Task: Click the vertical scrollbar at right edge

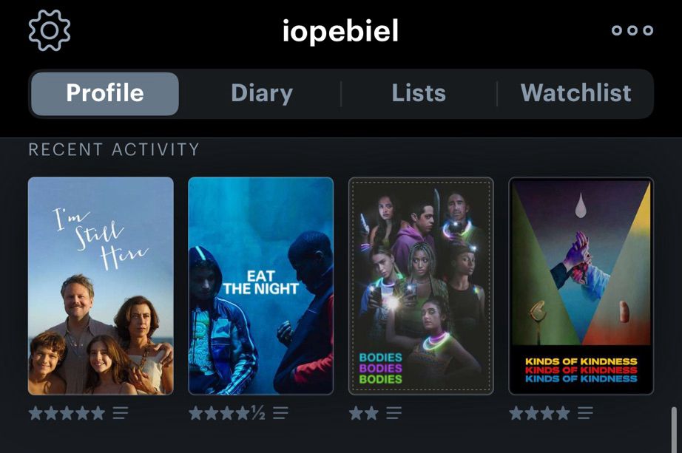Action: point(674,429)
